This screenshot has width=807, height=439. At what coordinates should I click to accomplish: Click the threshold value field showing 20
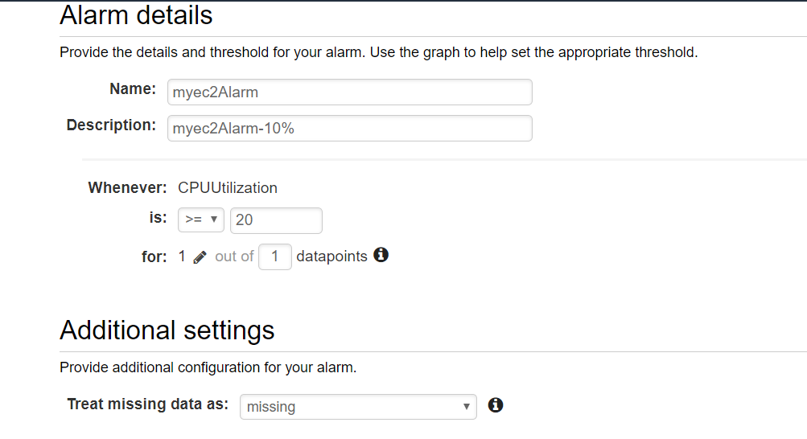(x=276, y=220)
